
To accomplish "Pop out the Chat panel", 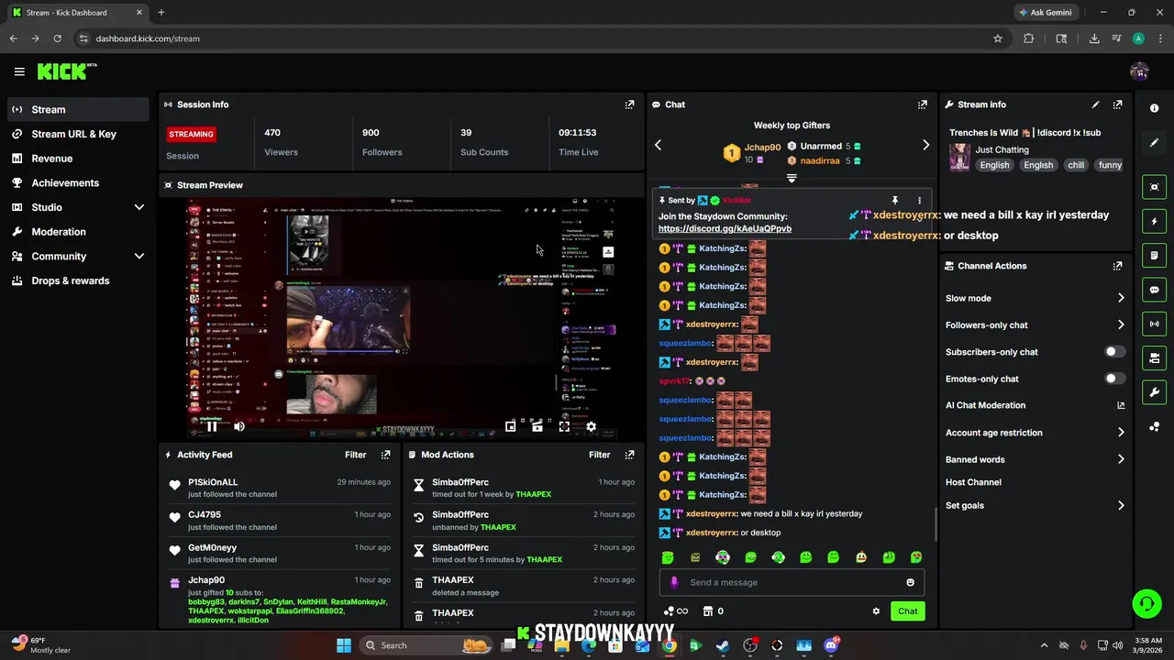I will [922, 104].
